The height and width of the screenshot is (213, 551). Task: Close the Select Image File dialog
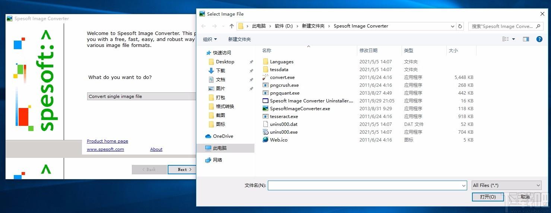(x=542, y=14)
